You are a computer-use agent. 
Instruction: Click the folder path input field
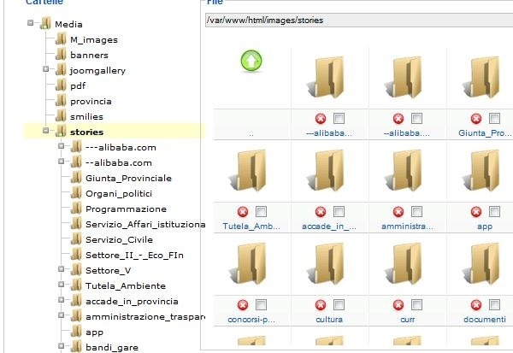click(356, 19)
